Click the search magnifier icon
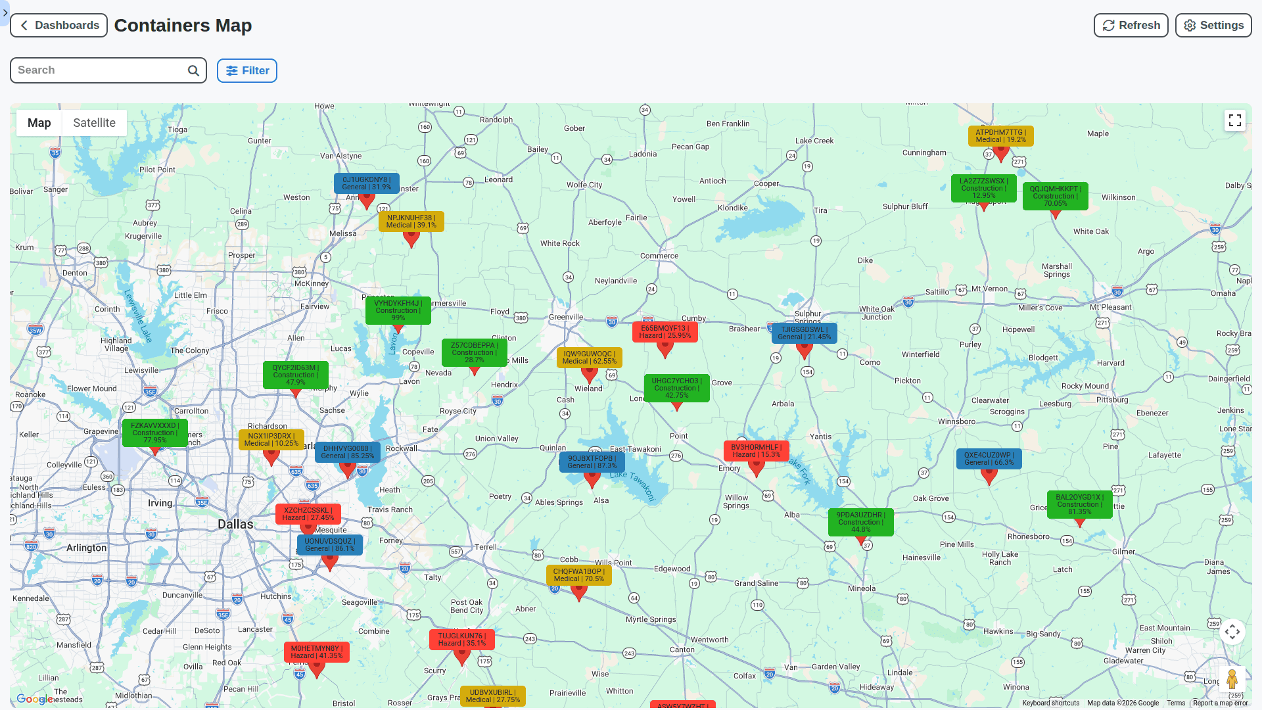 (193, 70)
